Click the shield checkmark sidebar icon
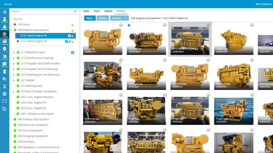The width and height of the screenshot is (273, 153). pyautogui.click(x=4, y=49)
